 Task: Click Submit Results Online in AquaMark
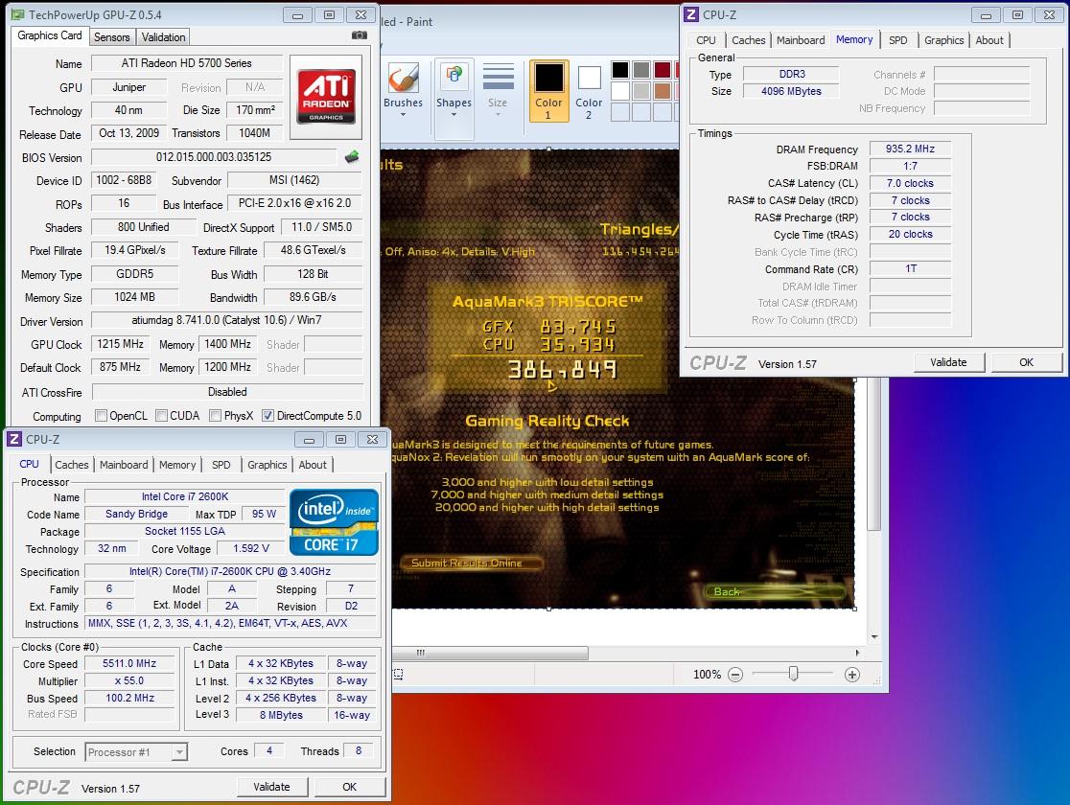click(472, 563)
